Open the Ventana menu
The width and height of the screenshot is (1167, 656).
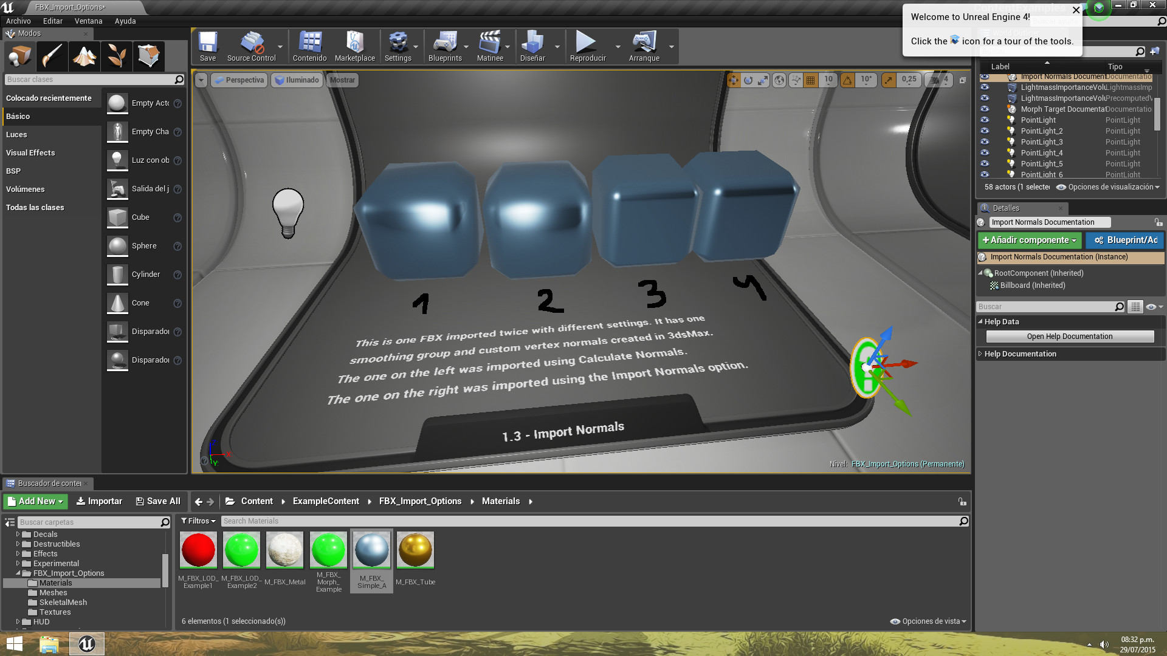[x=88, y=21]
